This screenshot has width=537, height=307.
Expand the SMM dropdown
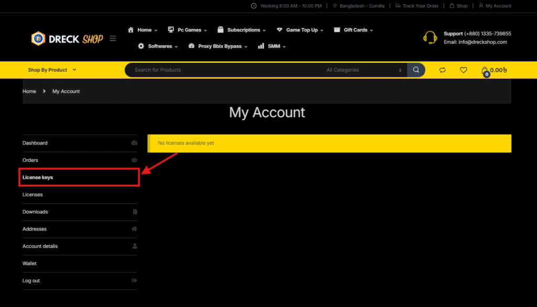pos(284,47)
